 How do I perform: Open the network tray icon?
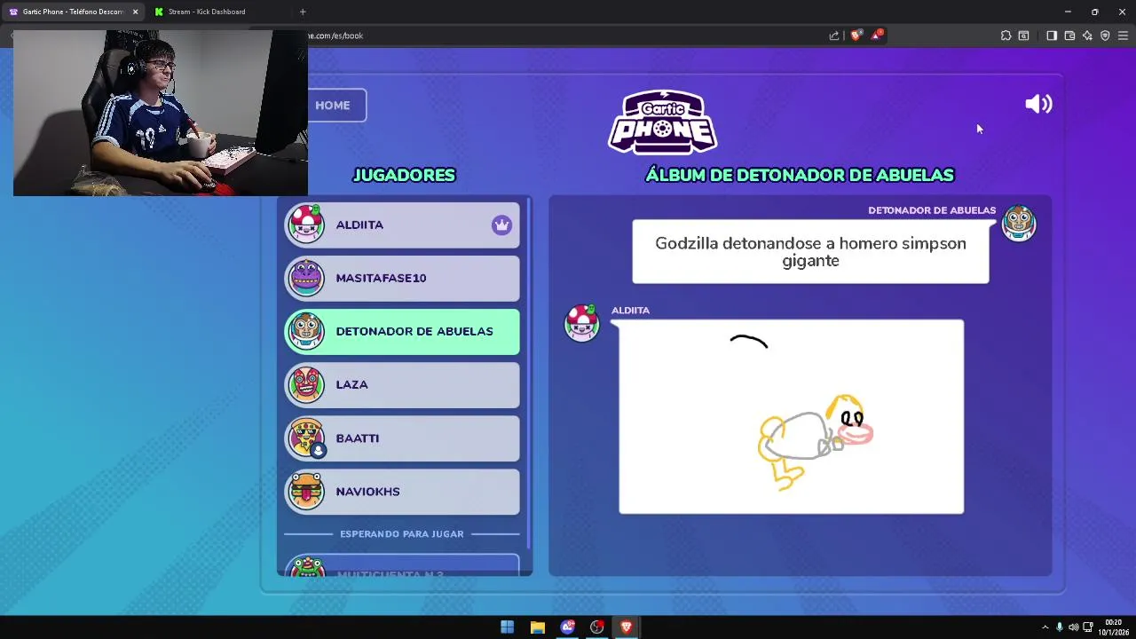tap(1087, 627)
